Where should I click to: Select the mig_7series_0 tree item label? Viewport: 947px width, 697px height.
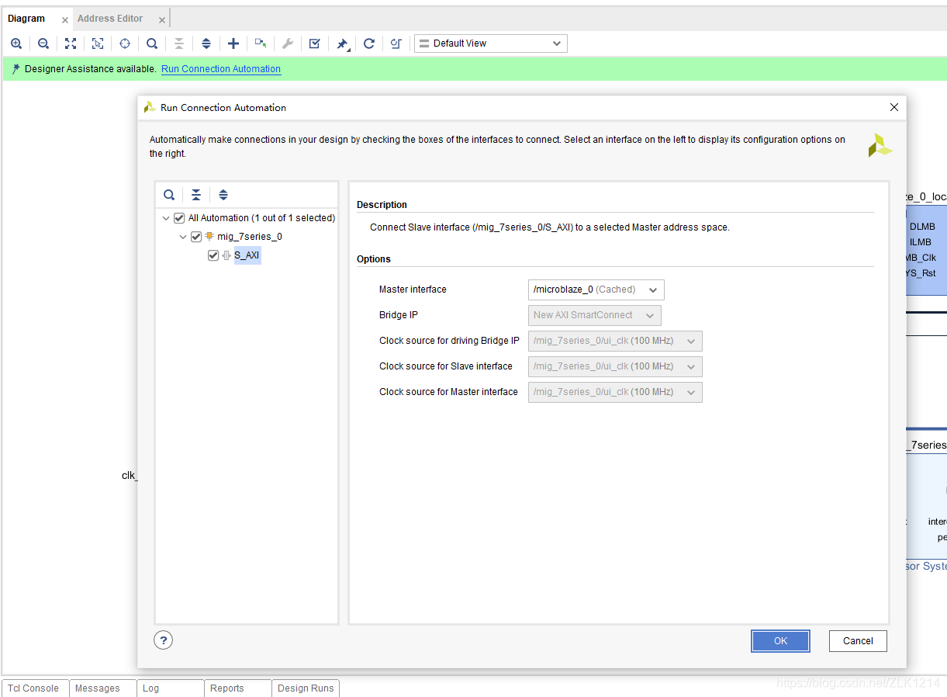tap(250, 237)
